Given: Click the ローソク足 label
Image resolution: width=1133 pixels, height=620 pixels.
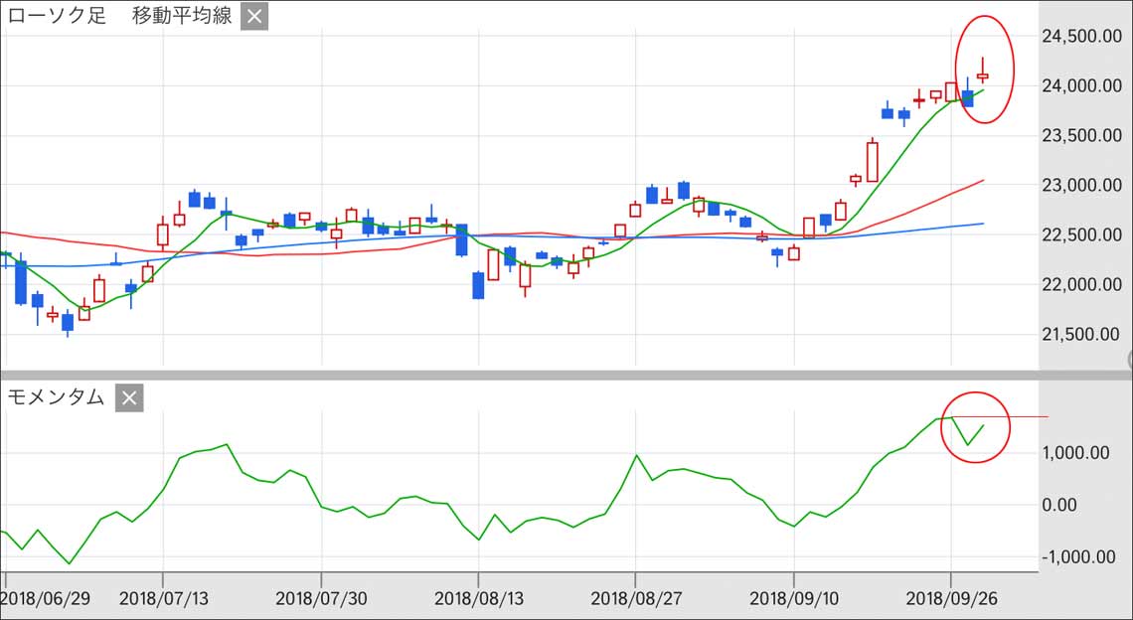Looking at the screenshot, I should coord(56,17).
